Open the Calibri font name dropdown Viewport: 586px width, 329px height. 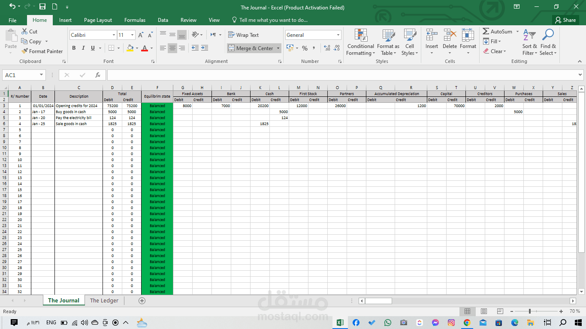click(x=114, y=35)
